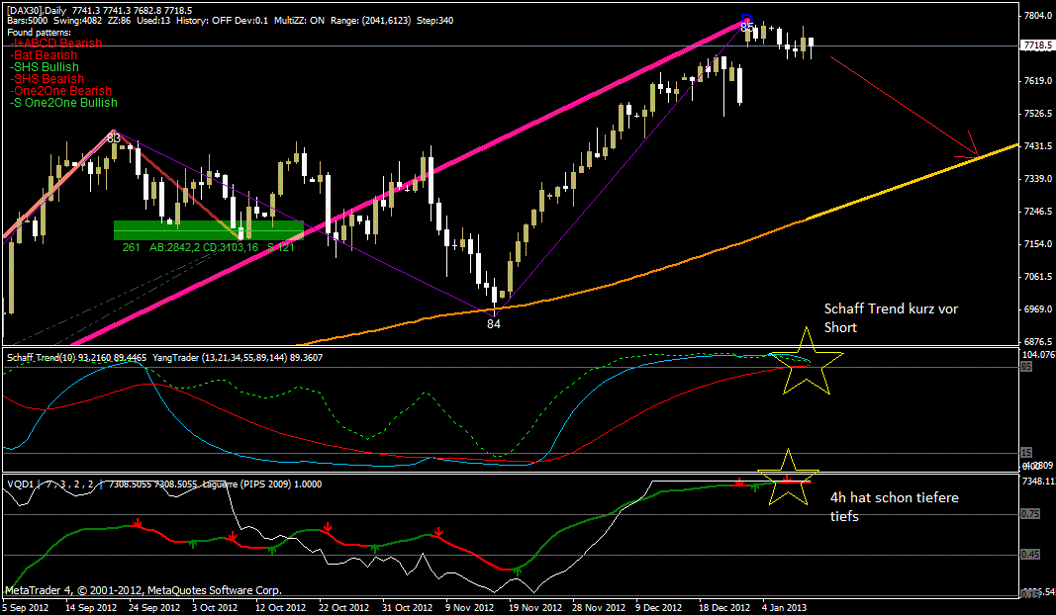The height and width of the screenshot is (615, 1056).
Task: Click the '4h hat schon tiefere tiefs' note
Action: 894,506
